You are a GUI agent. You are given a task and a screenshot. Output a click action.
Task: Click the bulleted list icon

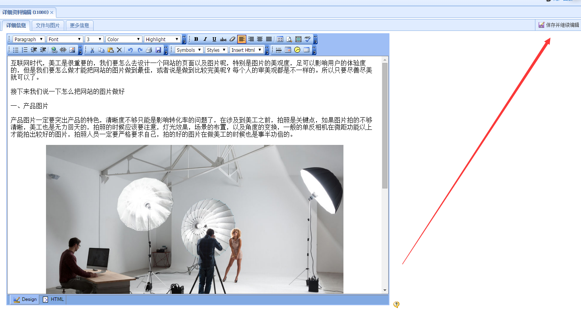point(16,50)
